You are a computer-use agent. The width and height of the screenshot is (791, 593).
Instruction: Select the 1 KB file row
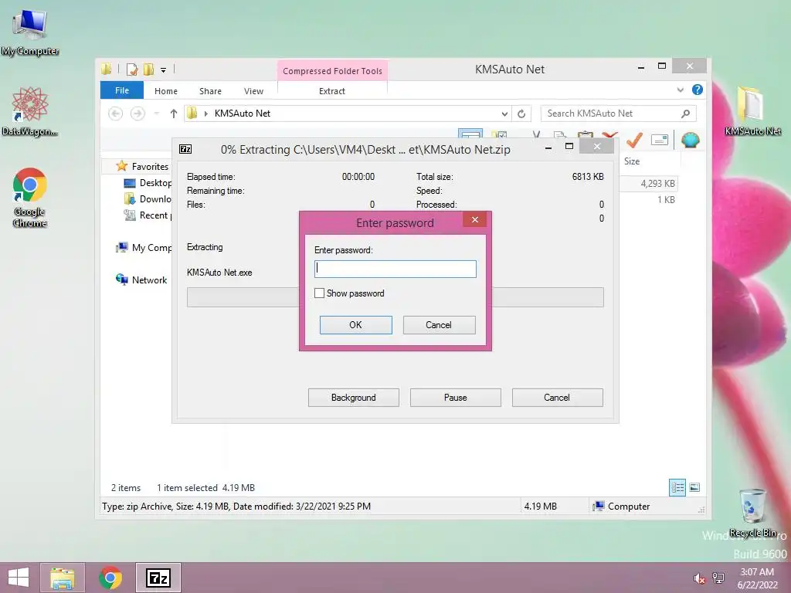coord(649,200)
